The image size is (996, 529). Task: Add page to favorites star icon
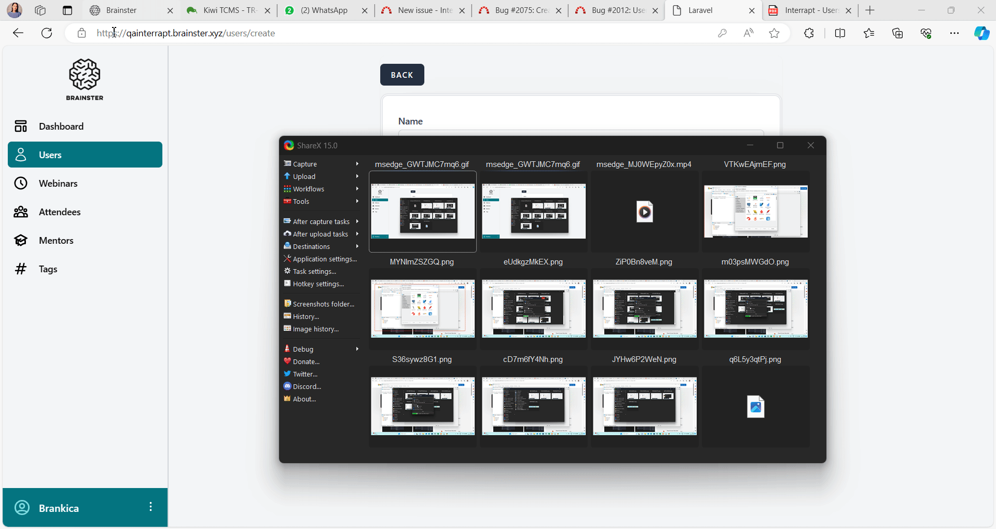(x=774, y=33)
